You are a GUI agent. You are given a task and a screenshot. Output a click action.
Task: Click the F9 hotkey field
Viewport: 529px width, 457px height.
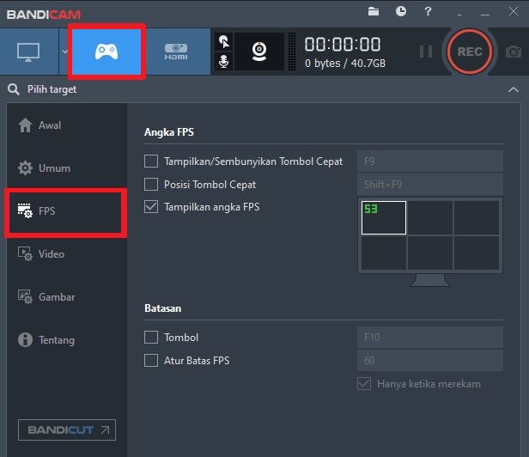430,161
